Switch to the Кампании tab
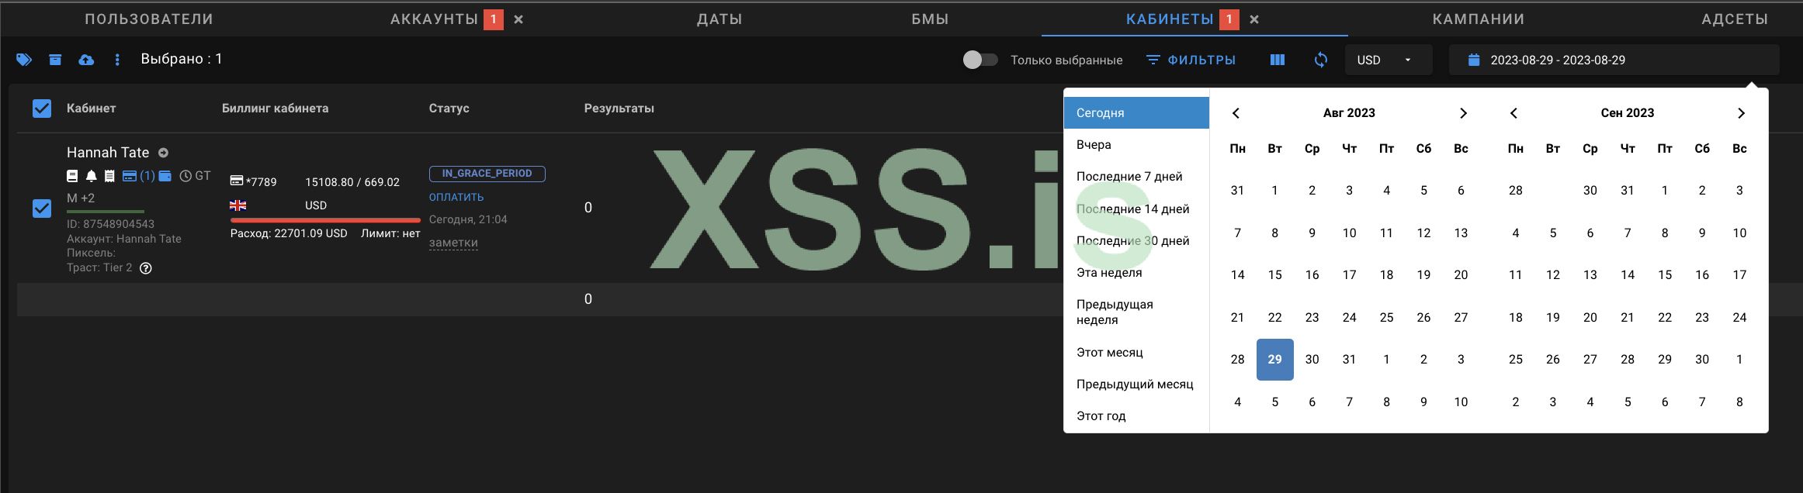Screen dimensions: 1803x493 pos(1478,19)
